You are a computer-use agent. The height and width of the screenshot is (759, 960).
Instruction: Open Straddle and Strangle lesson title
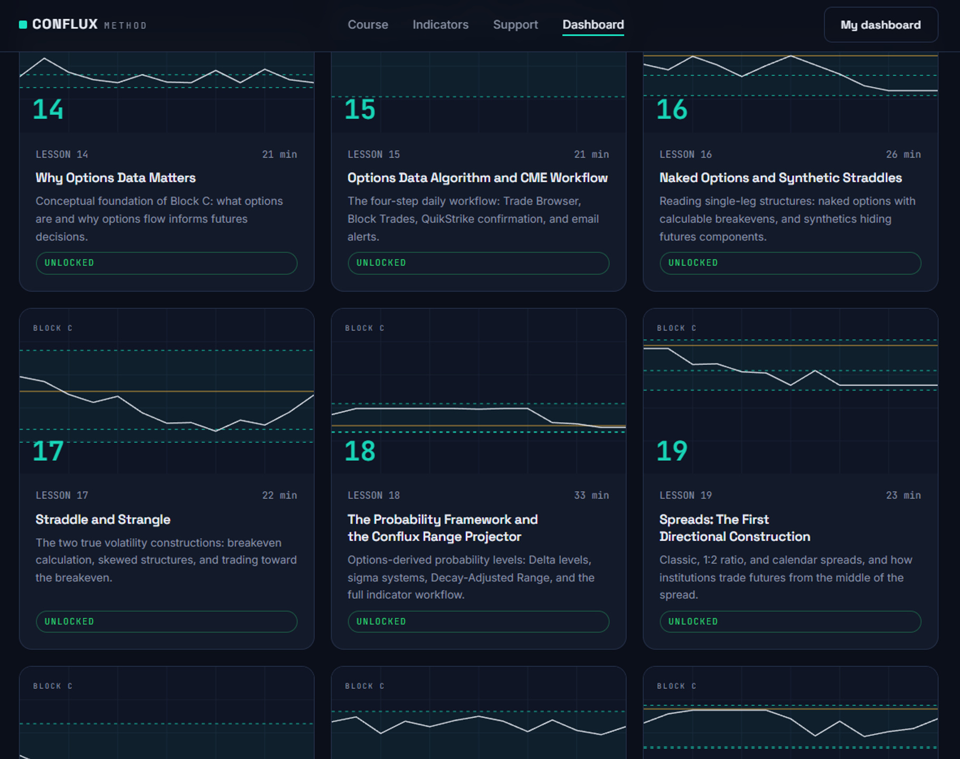(103, 519)
